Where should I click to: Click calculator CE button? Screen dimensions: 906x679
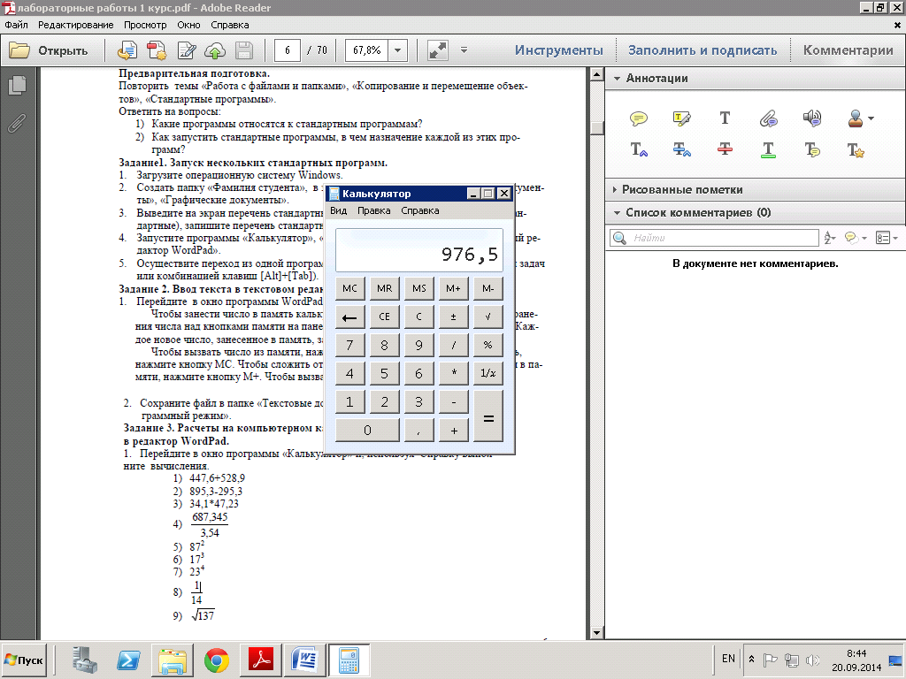pyautogui.click(x=384, y=317)
